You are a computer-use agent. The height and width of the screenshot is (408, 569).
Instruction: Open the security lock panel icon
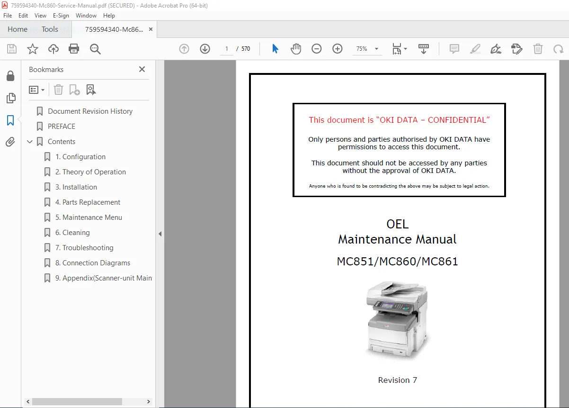10,76
